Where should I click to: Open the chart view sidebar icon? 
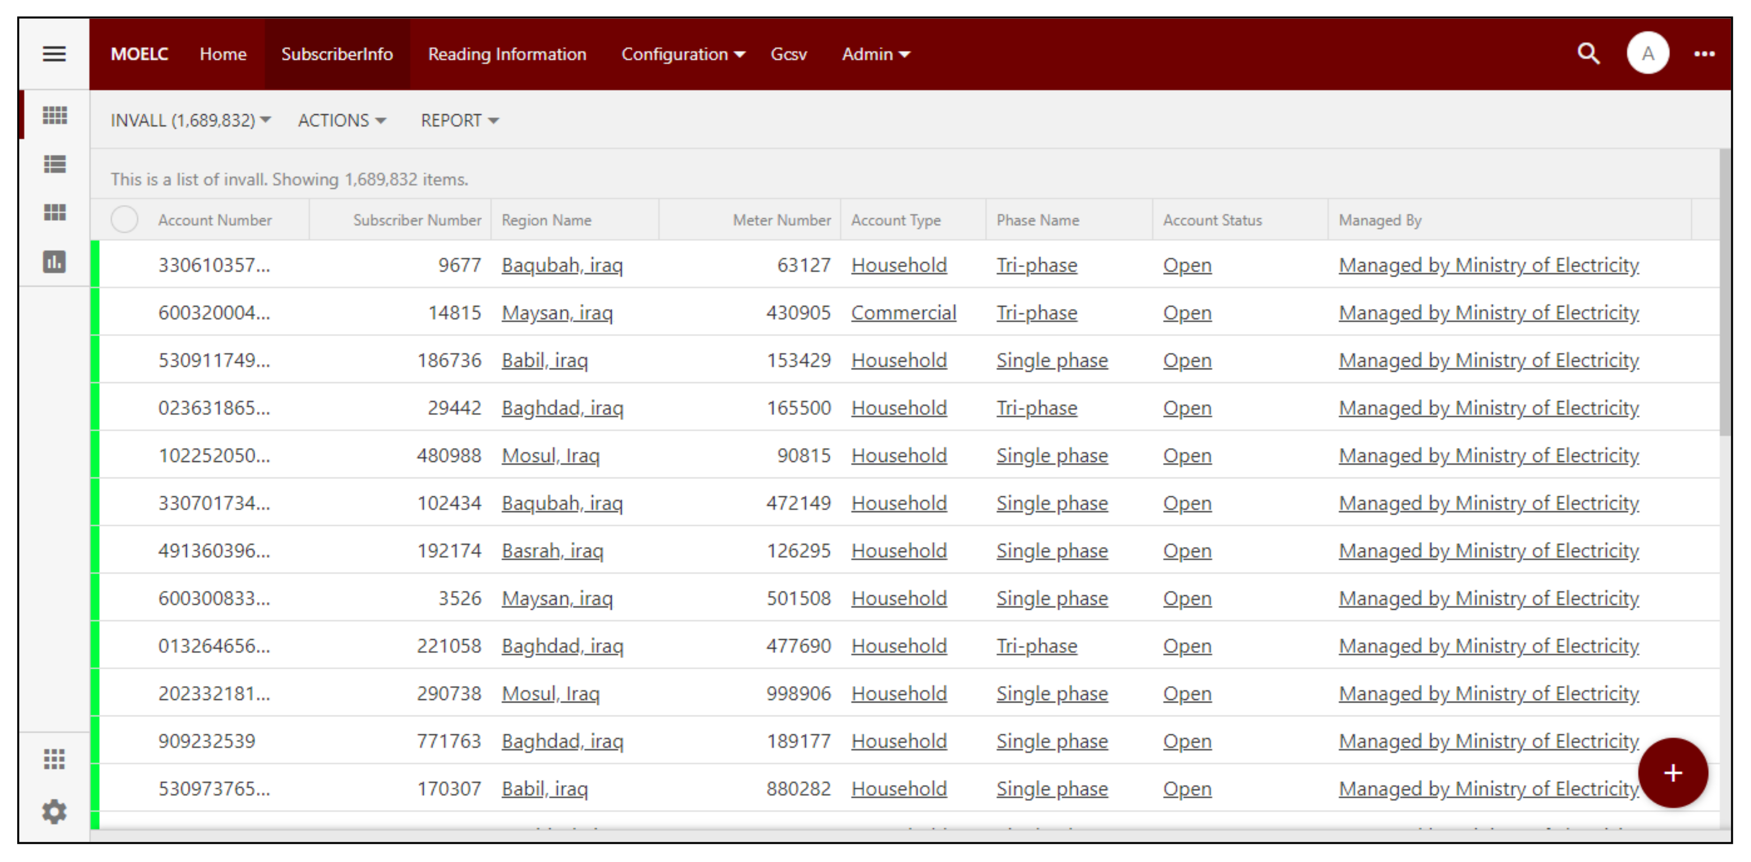pyautogui.click(x=54, y=262)
